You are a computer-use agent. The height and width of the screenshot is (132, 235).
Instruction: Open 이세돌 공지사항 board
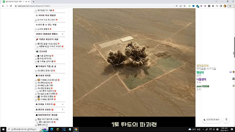[46, 61]
